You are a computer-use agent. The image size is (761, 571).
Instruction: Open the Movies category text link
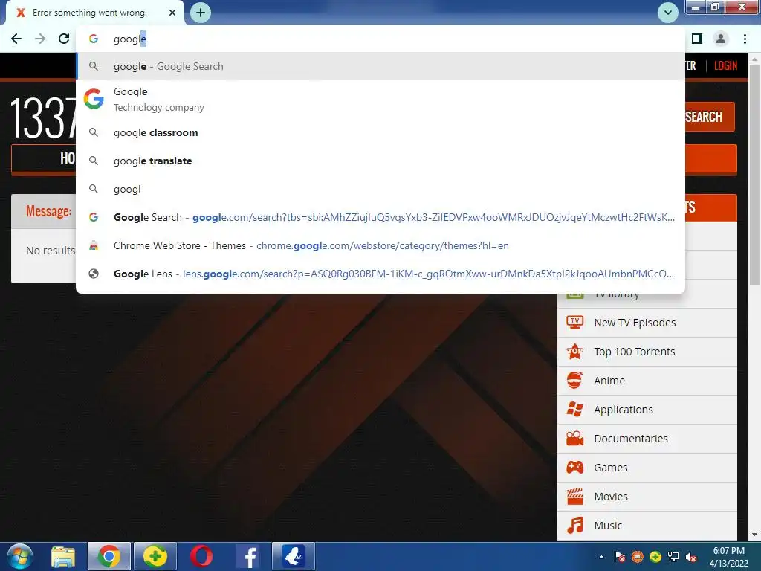click(611, 497)
